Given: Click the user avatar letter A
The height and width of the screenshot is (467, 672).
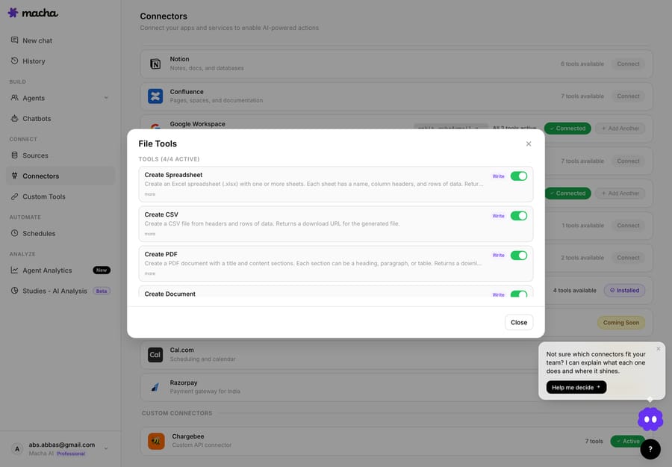Looking at the screenshot, I should click(17, 449).
